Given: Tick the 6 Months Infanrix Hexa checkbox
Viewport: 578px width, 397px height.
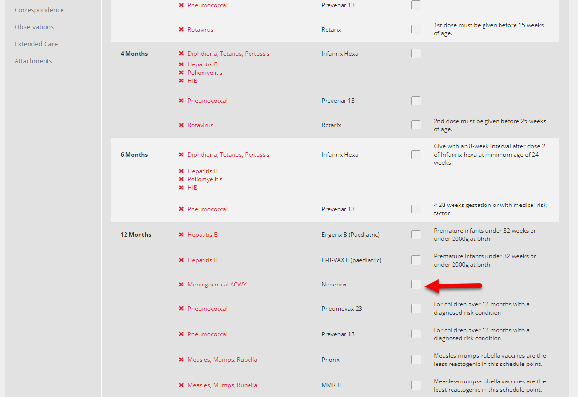Looking at the screenshot, I should click(x=416, y=155).
